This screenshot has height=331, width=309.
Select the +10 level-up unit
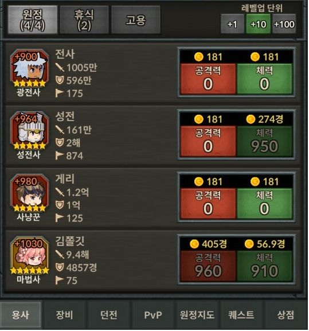[258, 24]
